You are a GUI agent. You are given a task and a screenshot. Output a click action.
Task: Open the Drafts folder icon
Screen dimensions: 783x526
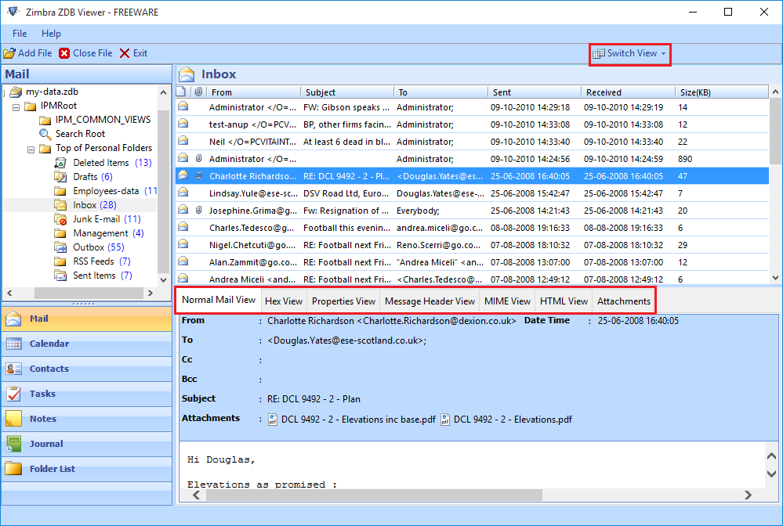tap(60, 177)
